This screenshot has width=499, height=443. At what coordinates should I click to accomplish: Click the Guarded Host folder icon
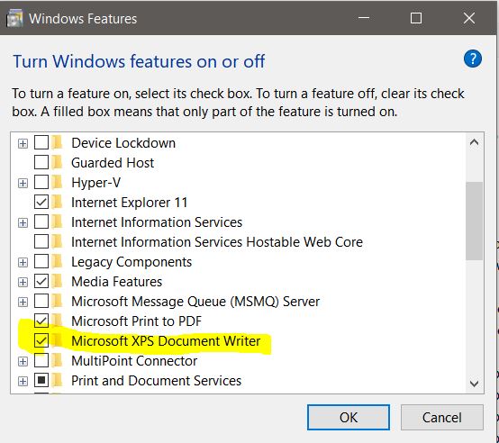tap(58, 162)
